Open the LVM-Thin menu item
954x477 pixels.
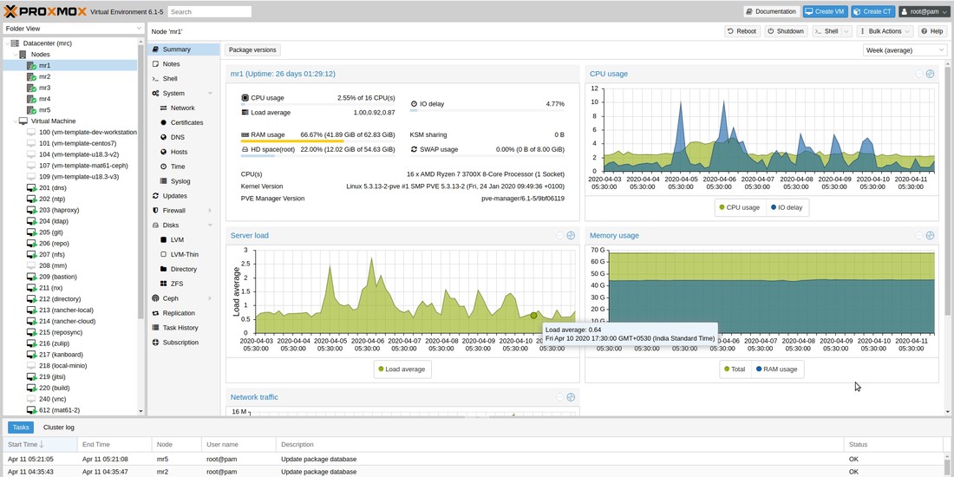click(x=184, y=254)
